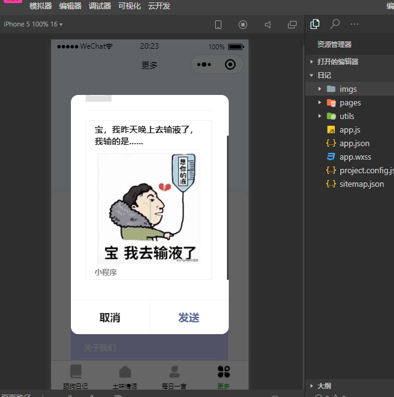Toggle the simulator device rotation phone icon
This screenshot has width=394, height=397.
coord(218,25)
